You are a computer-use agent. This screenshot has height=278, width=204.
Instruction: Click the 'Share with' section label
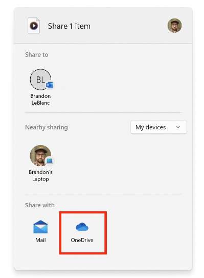[40, 205]
